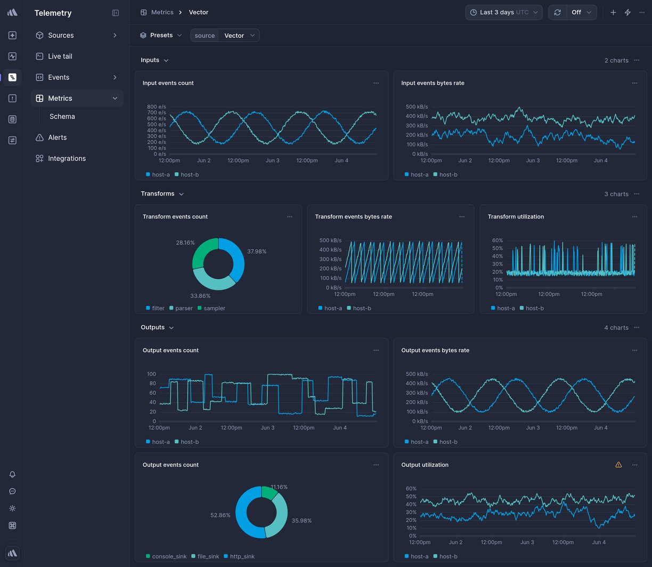Open Transform events bytes rate chart menu
The width and height of the screenshot is (652, 567).
[462, 217]
